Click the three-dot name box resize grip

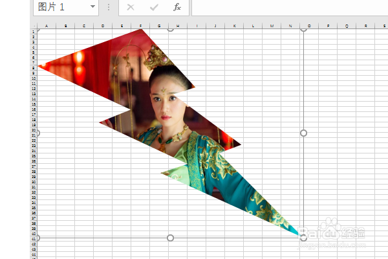(x=109, y=7)
